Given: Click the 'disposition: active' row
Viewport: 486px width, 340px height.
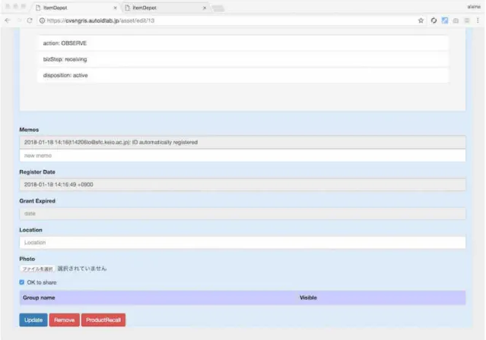Looking at the screenshot, I should (x=243, y=75).
